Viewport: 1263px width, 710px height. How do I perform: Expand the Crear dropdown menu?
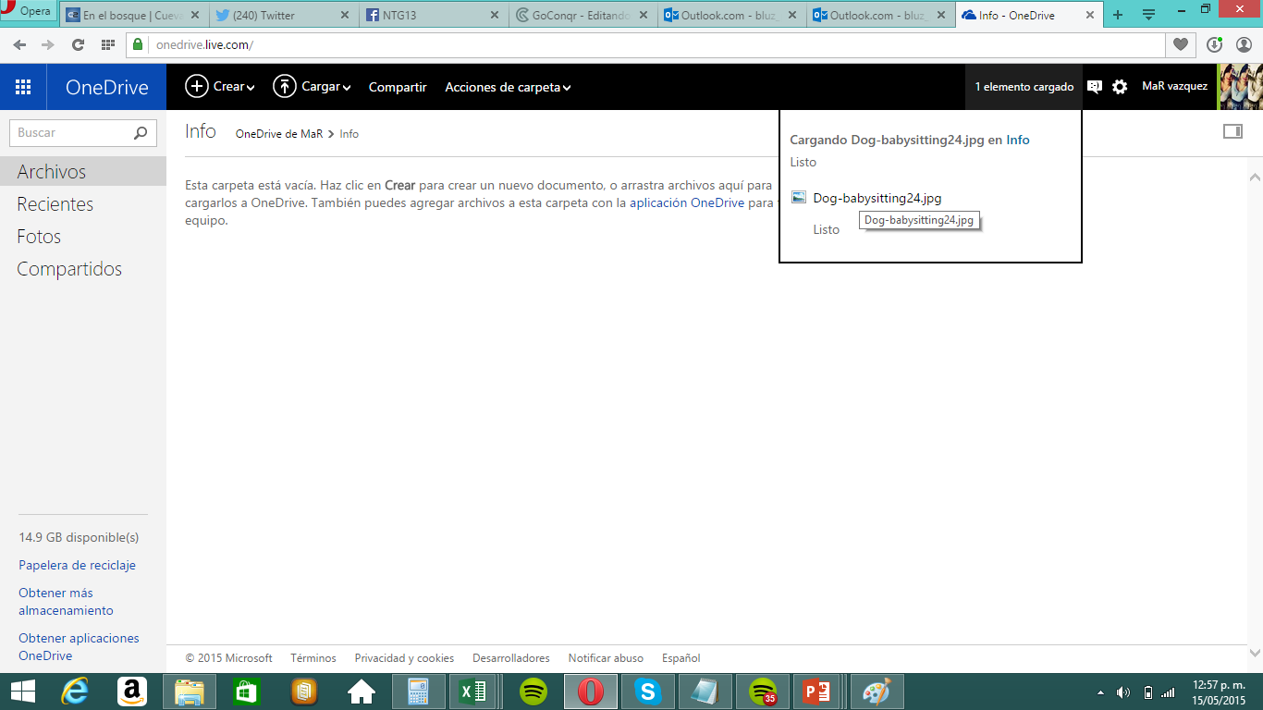click(220, 87)
